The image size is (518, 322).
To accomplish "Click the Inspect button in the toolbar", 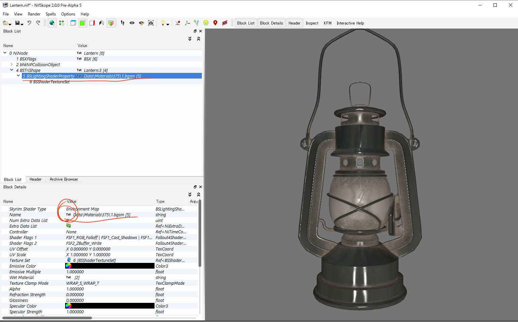I will (312, 23).
